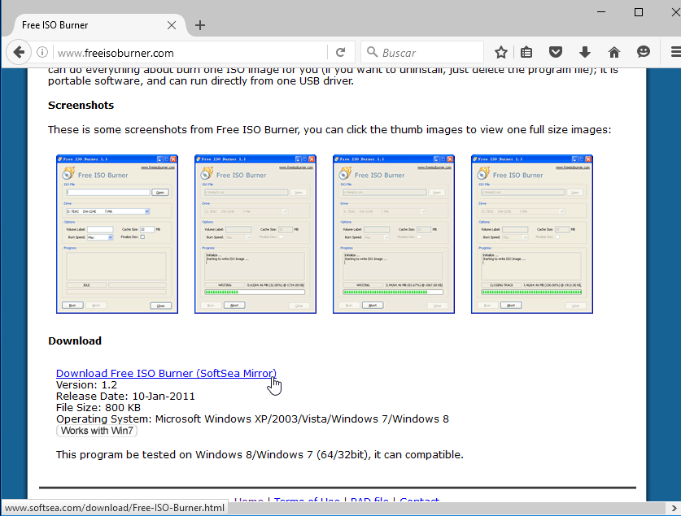Save page to Pocket
The height and width of the screenshot is (516, 681).
tap(556, 53)
